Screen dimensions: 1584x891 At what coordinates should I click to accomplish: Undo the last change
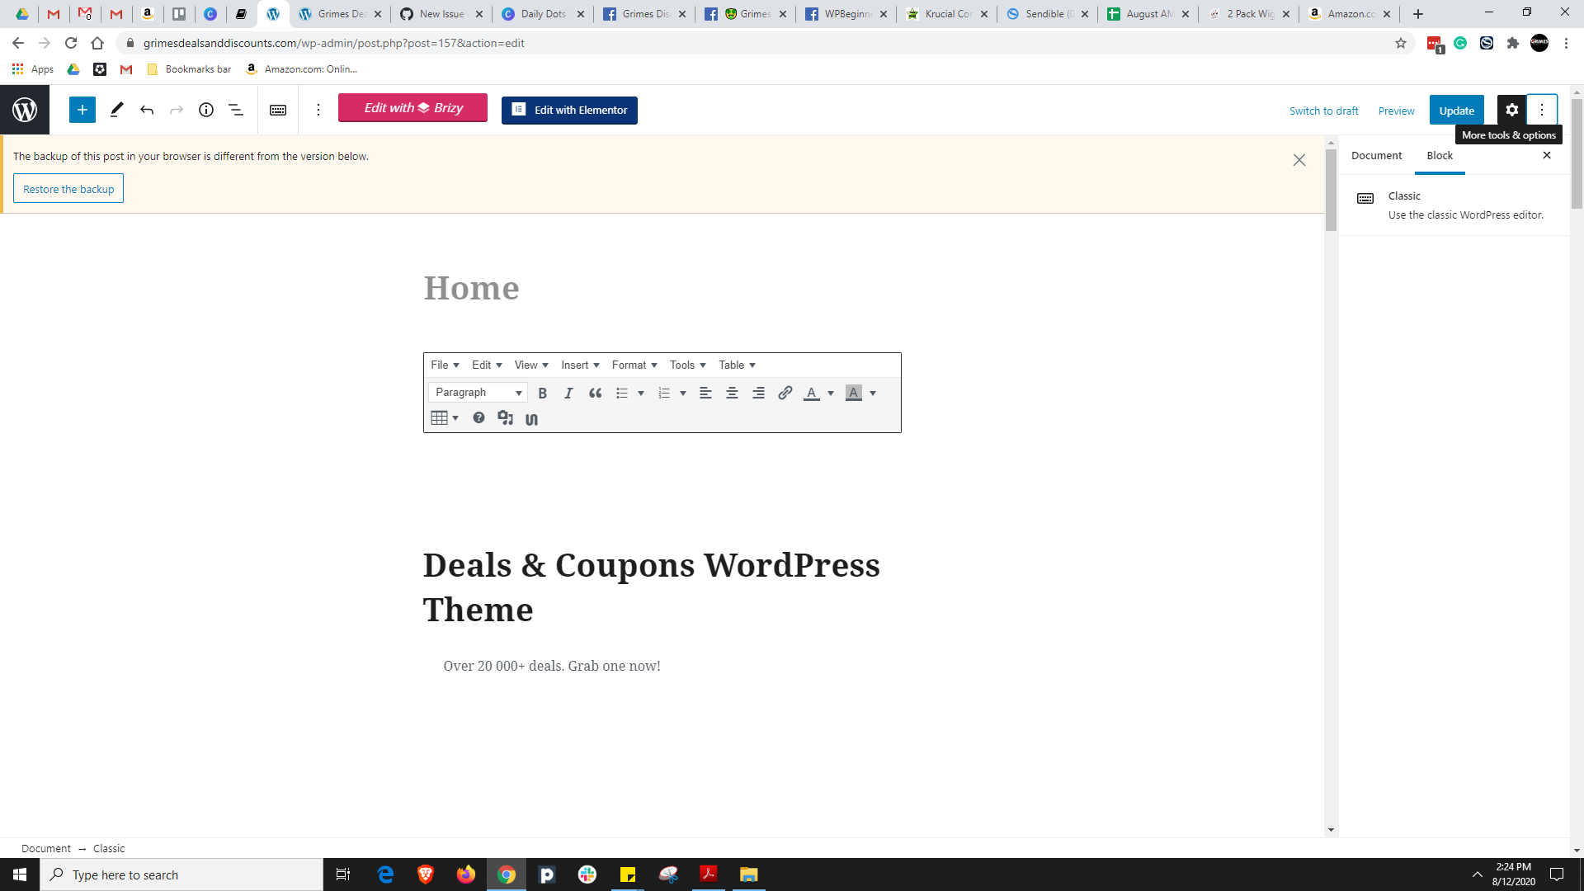coord(147,110)
